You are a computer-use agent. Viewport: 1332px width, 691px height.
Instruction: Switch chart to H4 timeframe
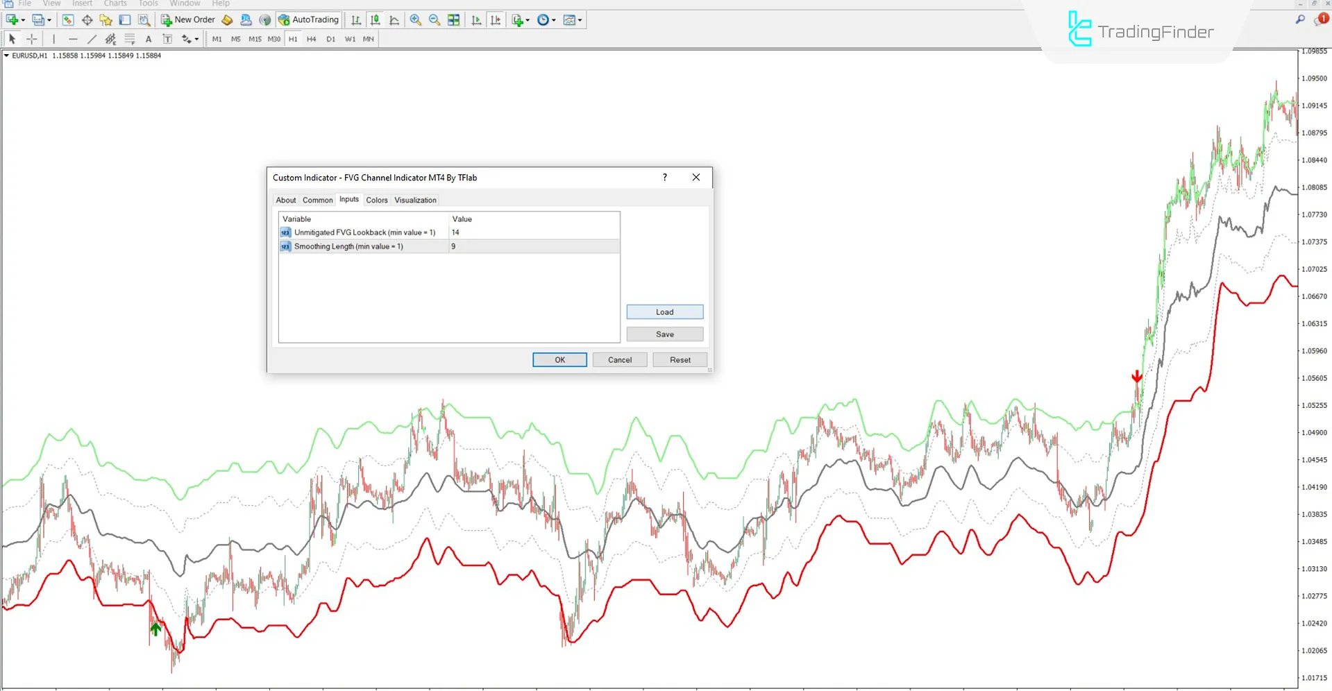pos(311,39)
